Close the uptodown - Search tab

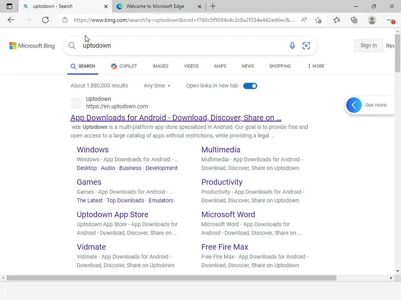tap(106, 6)
